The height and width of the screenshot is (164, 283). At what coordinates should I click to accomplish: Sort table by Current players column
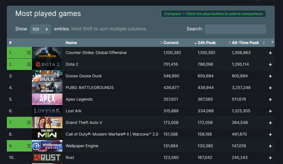(171, 43)
